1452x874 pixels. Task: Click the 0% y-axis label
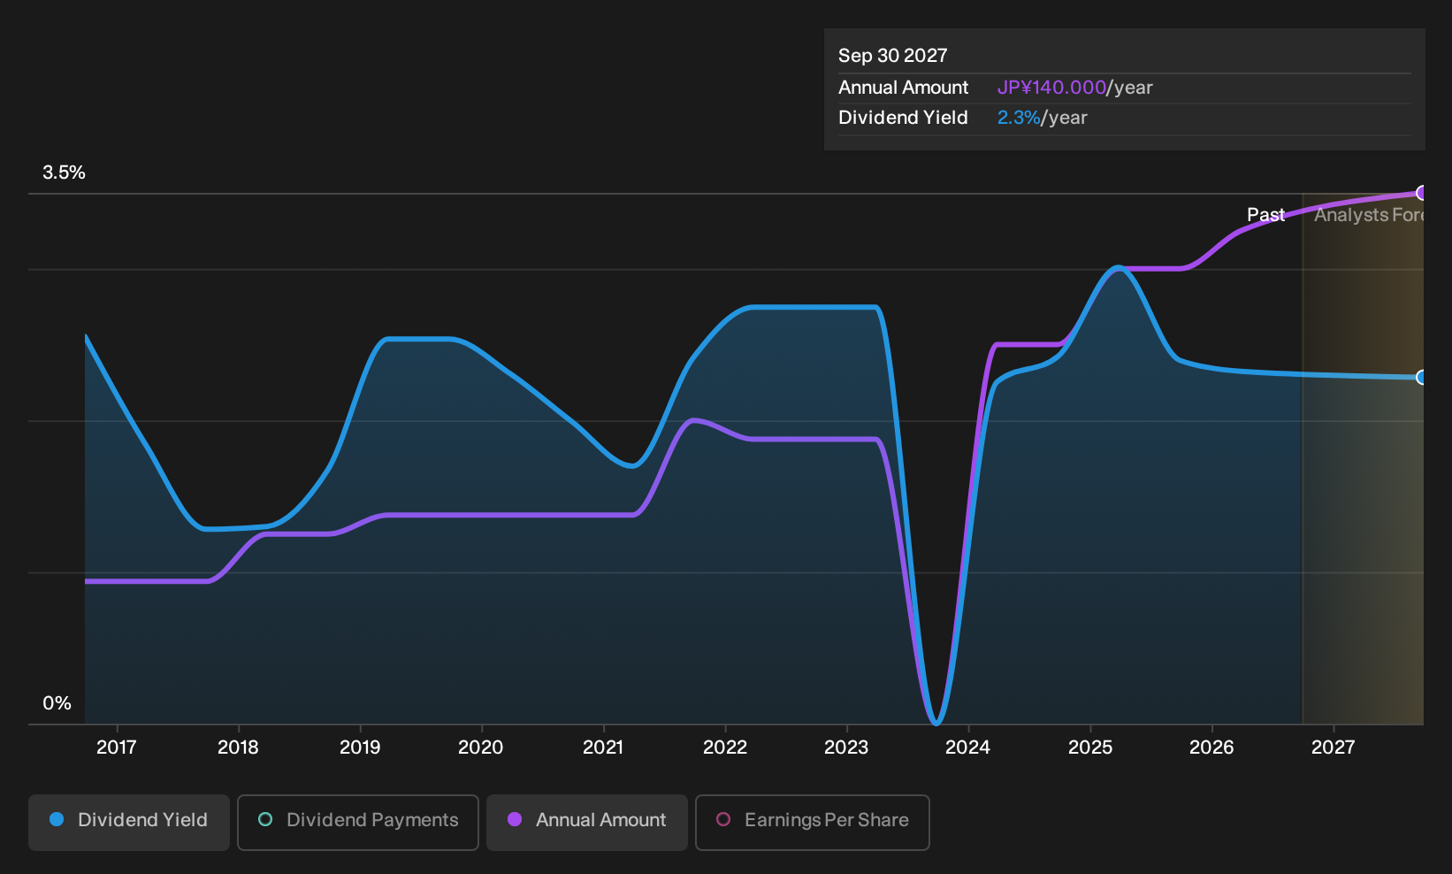[57, 703]
